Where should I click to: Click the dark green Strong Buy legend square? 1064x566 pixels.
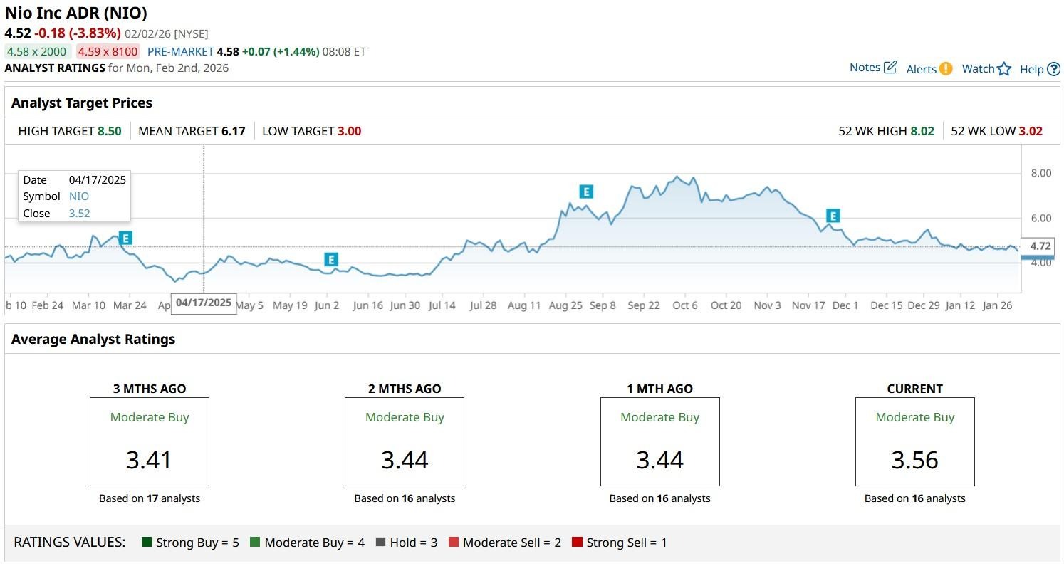[147, 543]
